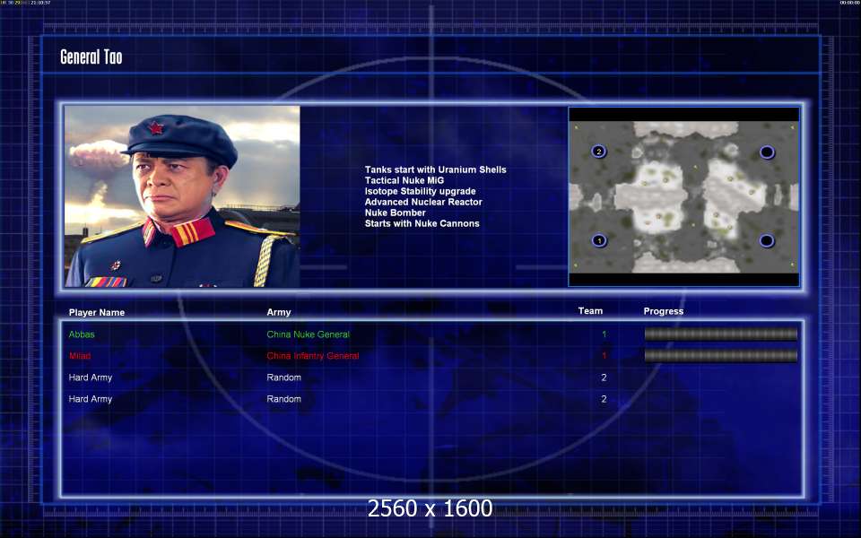The image size is (861, 538).
Task: Click the empty top-right map start position
Action: [x=767, y=152]
